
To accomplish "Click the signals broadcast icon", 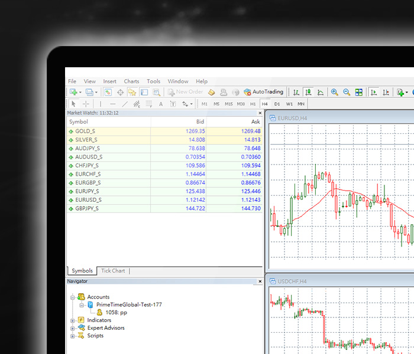I will point(235,92).
